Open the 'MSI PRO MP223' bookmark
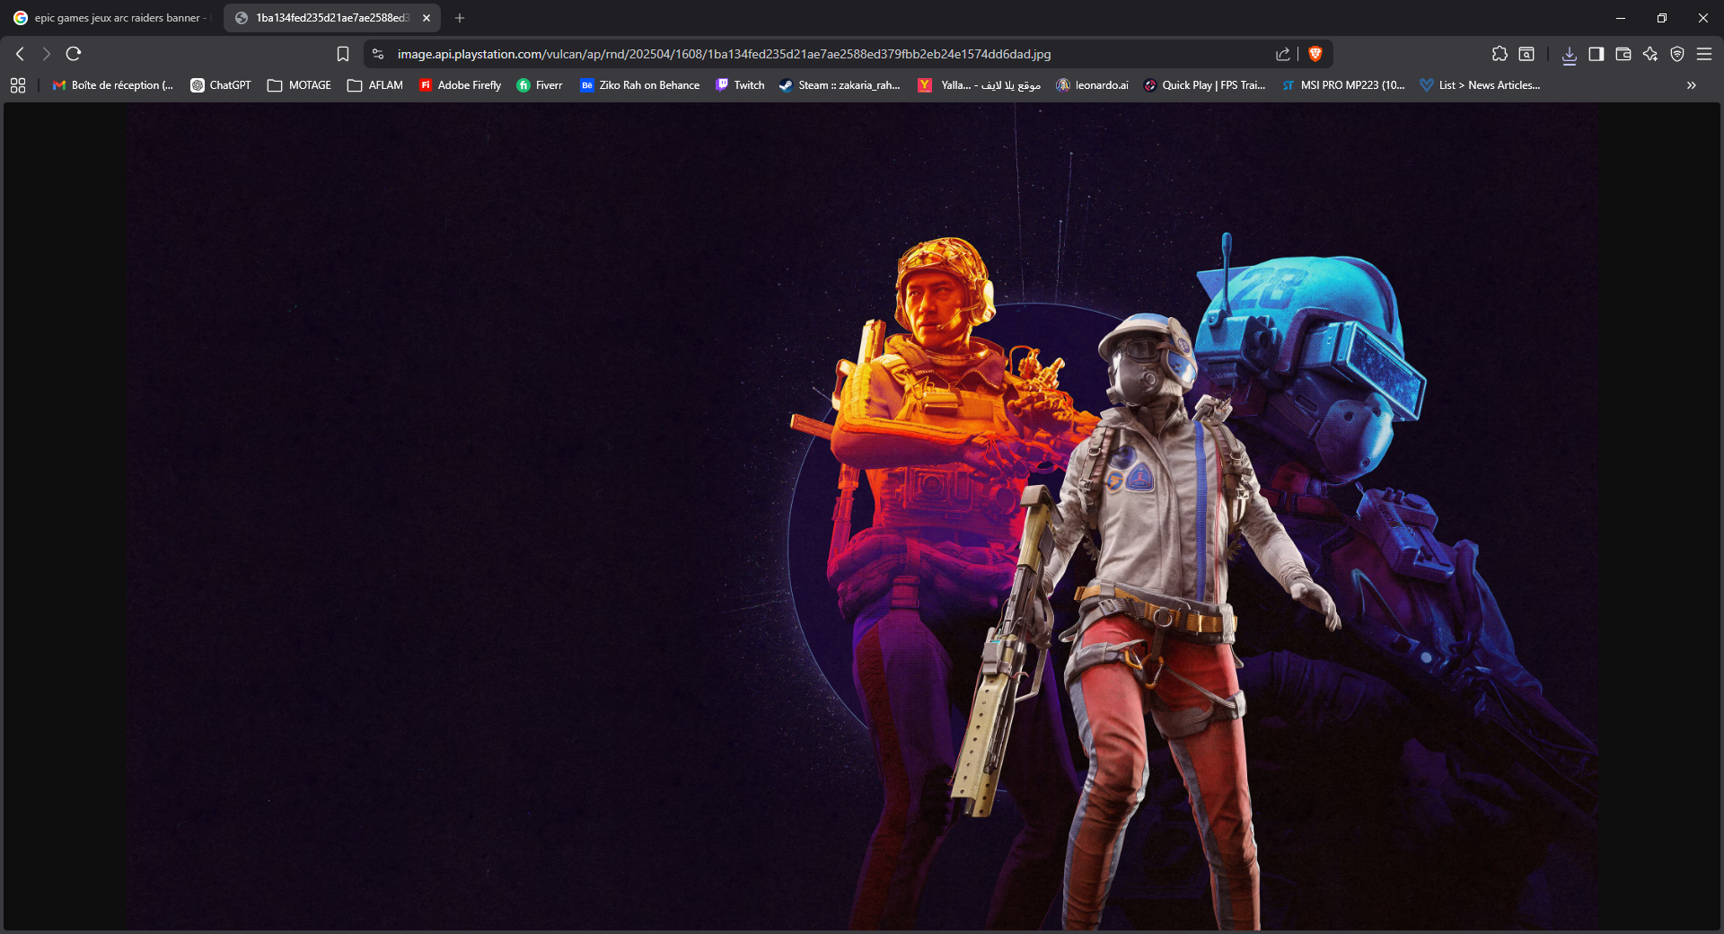1724x934 pixels. coord(1343,85)
